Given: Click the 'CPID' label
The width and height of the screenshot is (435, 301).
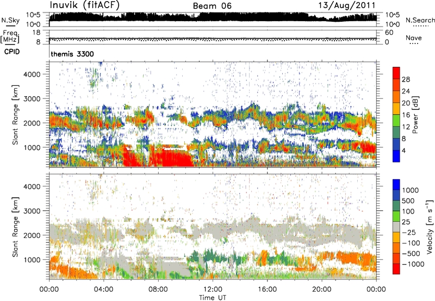Looking at the screenshot, I should pos(12,52).
